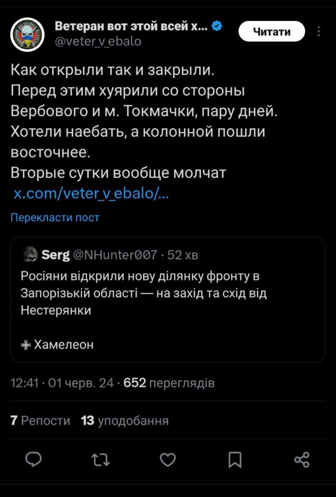Click the 652 переглядів view count
The height and width of the screenshot is (497, 336).
click(x=169, y=383)
